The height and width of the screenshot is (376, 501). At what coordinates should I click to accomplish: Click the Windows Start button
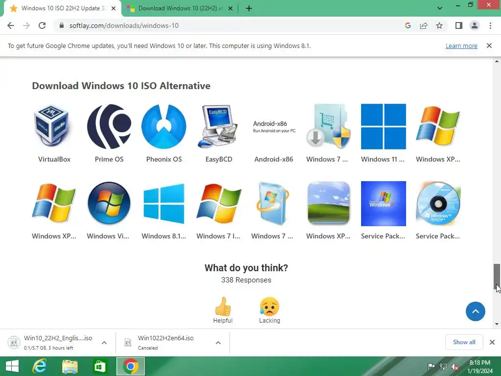click(x=12, y=366)
